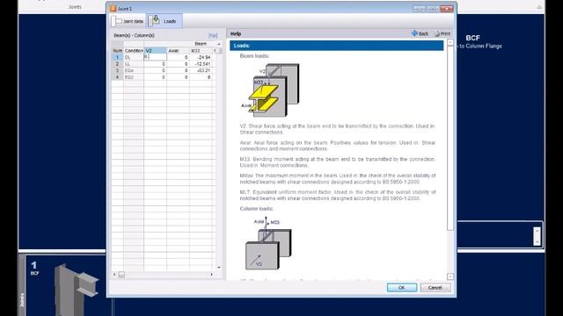Click Help panel scroll-down arrow
This screenshot has height=316, width=563.
click(x=450, y=276)
